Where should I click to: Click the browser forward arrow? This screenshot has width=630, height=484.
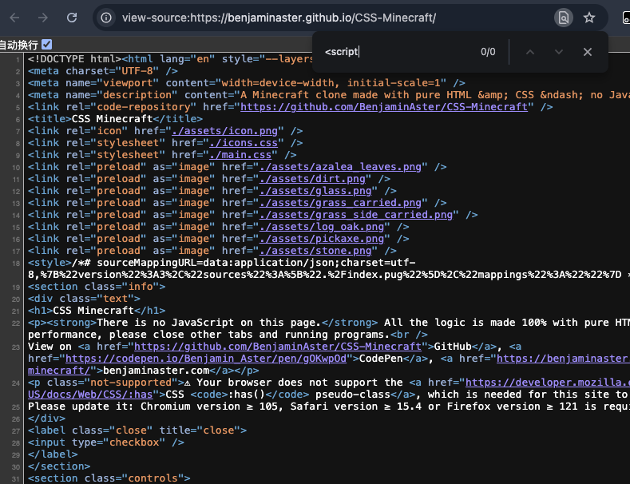(x=42, y=18)
